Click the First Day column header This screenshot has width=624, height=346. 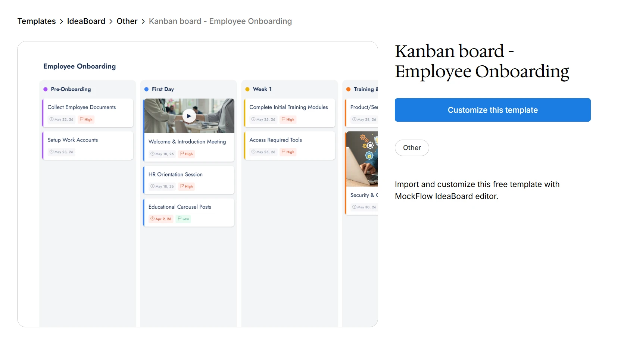(163, 89)
